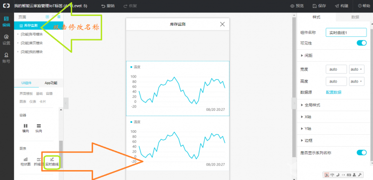The height and width of the screenshot is (180, 373).
Task: Switch to the App功能 tab
Action: click(51, 83)
